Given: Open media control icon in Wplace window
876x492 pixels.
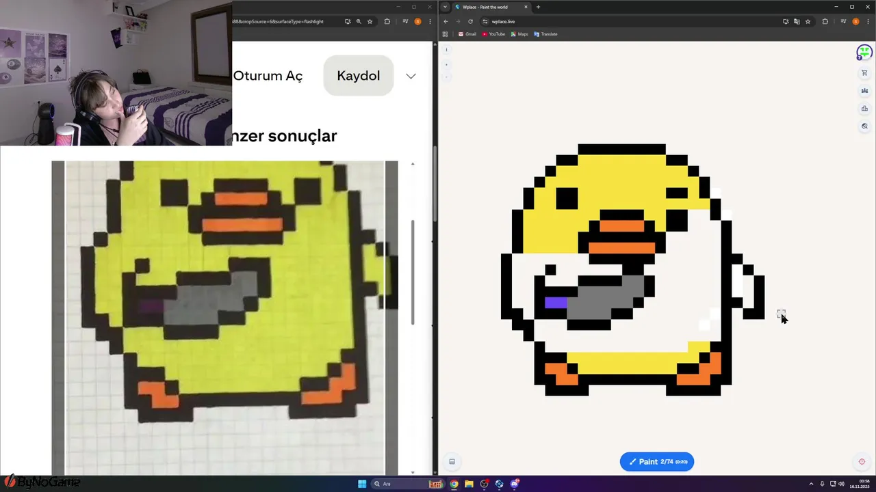Looking at the screenshot, I should 843,21.
